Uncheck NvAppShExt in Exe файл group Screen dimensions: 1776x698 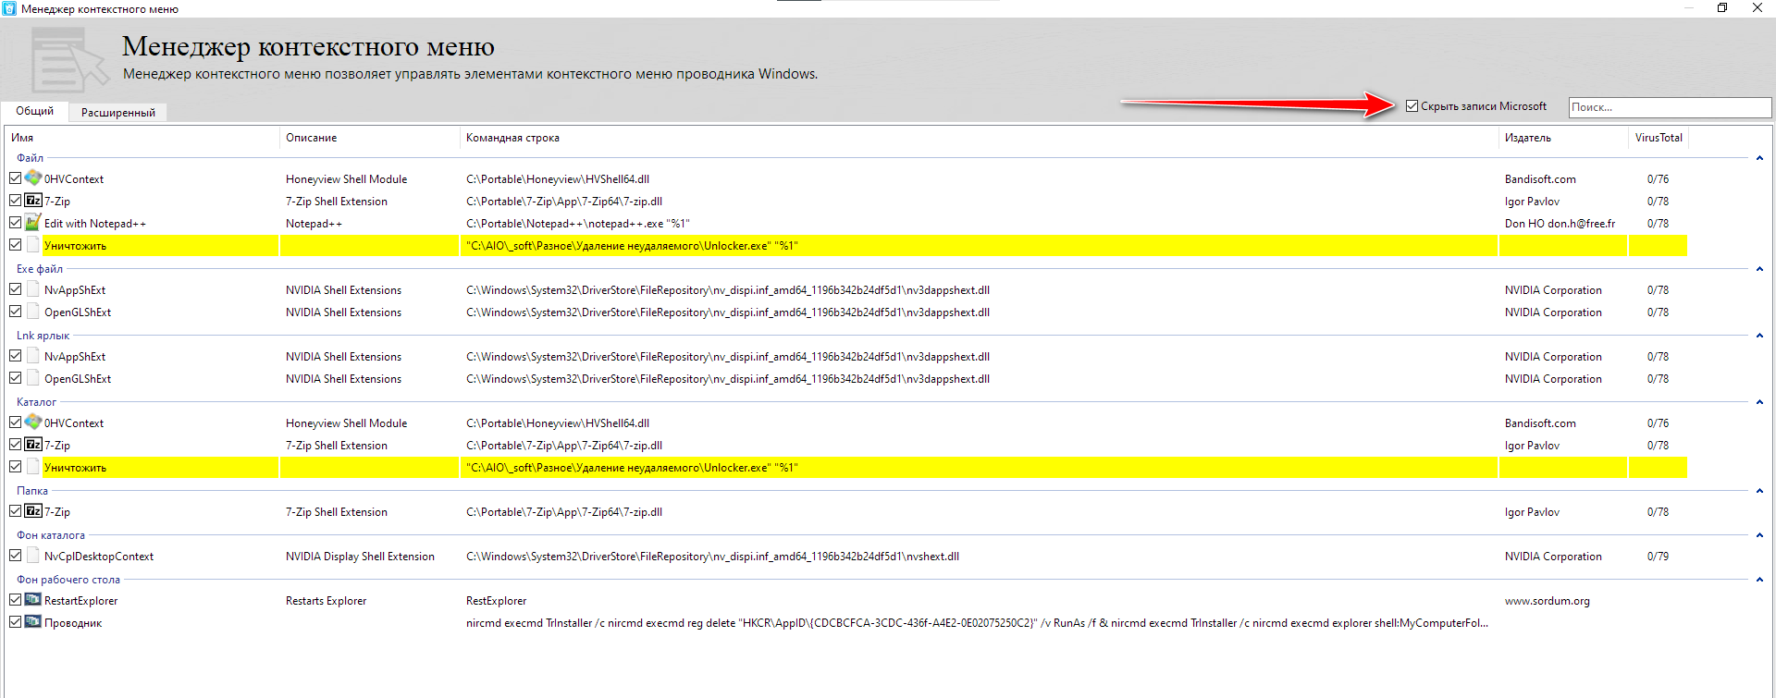coord(15,289)
